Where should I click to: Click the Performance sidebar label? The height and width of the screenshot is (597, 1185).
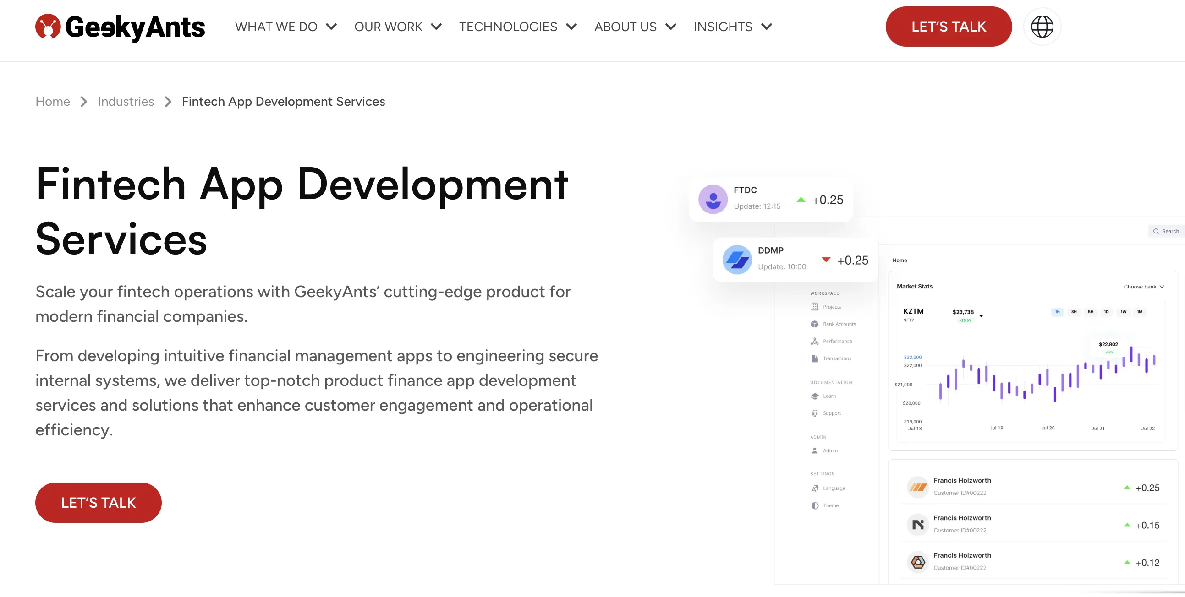(837, 341)
